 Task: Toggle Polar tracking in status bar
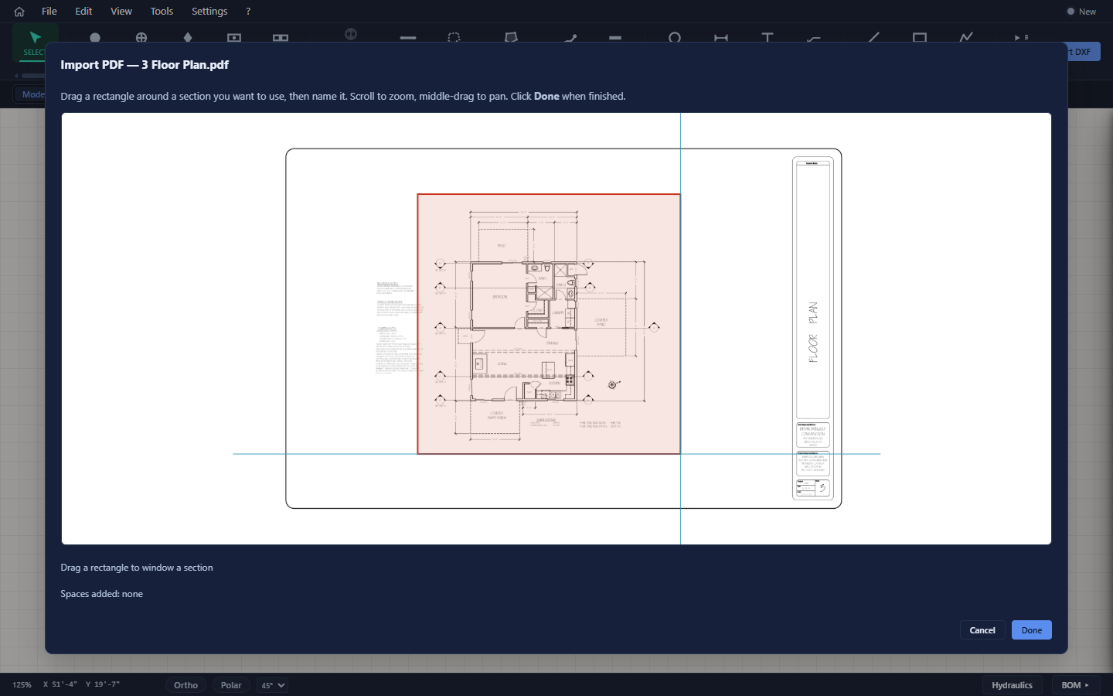pyautogui.click(x=231, y=685)
